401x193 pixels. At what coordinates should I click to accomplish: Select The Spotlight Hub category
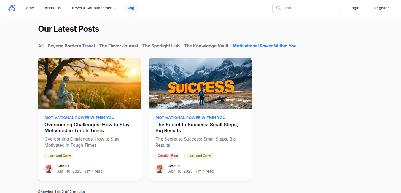(161, 46)
